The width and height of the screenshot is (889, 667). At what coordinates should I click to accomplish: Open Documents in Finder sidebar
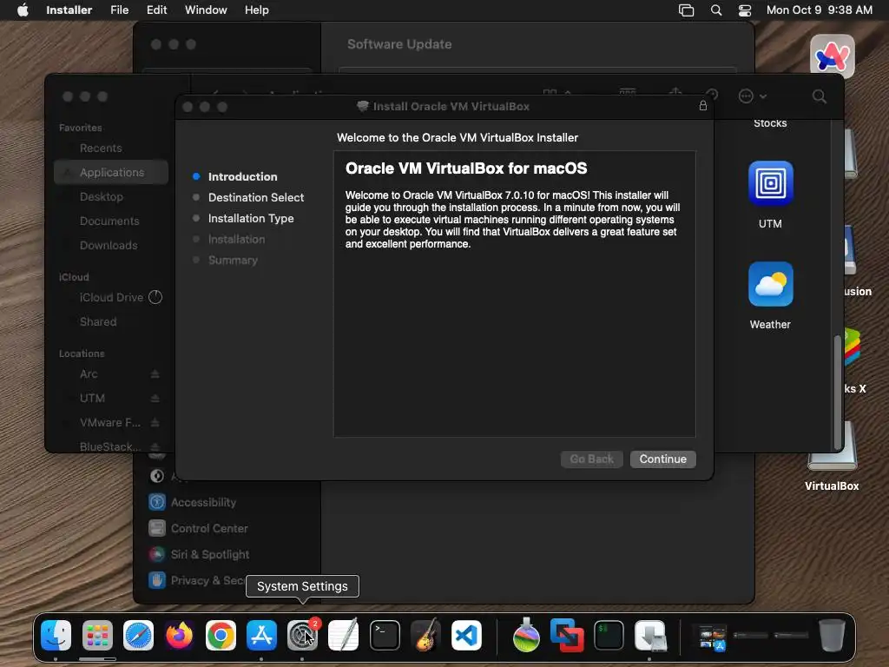(109, 221)
